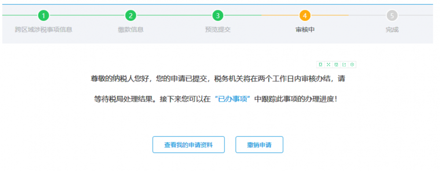Open 查看我的申请资料 button

pyautogui.click(x=189, y=145)
